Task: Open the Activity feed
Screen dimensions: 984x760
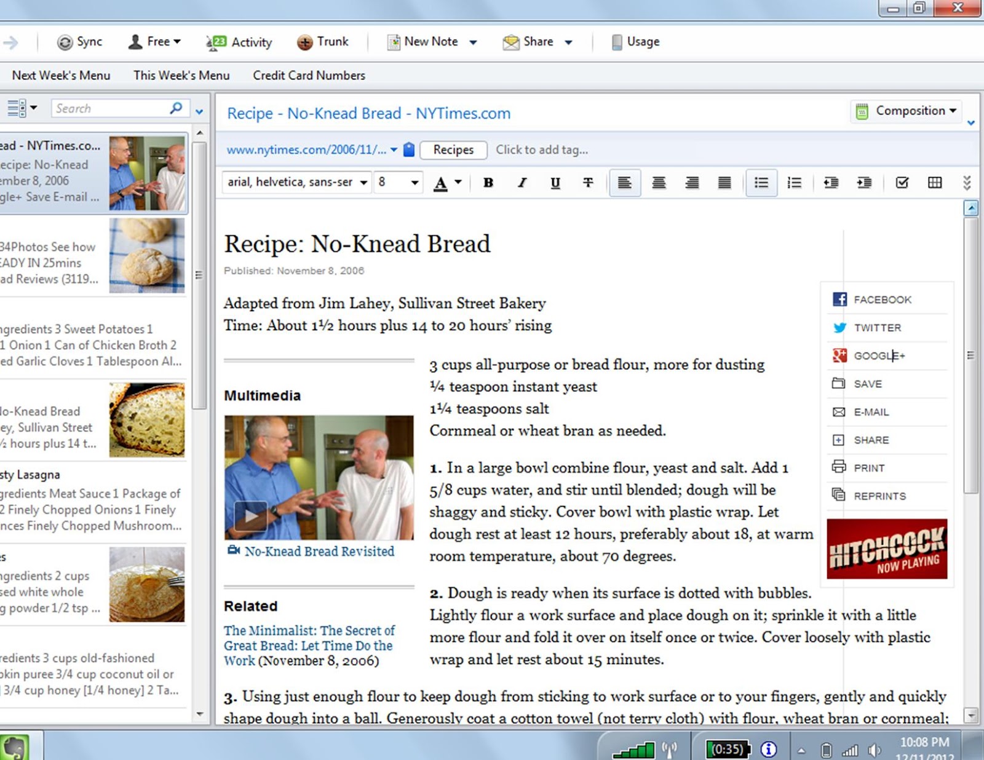Action: click(x=239, y=42)
